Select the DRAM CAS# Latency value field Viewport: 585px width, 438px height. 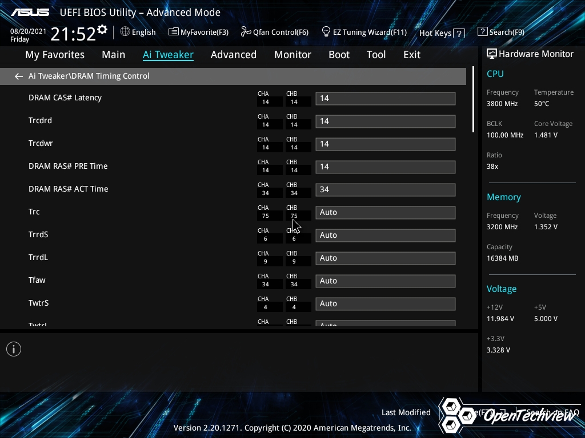click(386, 98)
